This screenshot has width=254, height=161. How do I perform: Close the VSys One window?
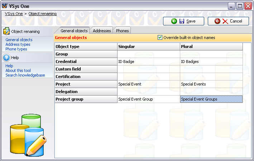248,6
